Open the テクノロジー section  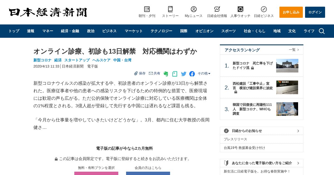[161, 31]
